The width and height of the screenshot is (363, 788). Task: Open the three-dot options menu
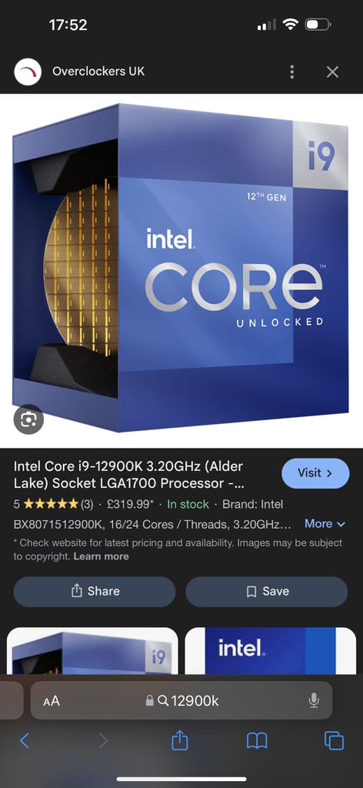[291, 72]
